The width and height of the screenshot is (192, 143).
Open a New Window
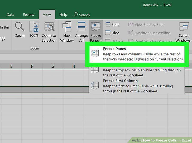pyautogui.click(x=67, y=32)
